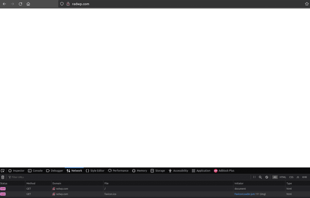
Task: Open the Inspector tab
Action: (16, 171)
